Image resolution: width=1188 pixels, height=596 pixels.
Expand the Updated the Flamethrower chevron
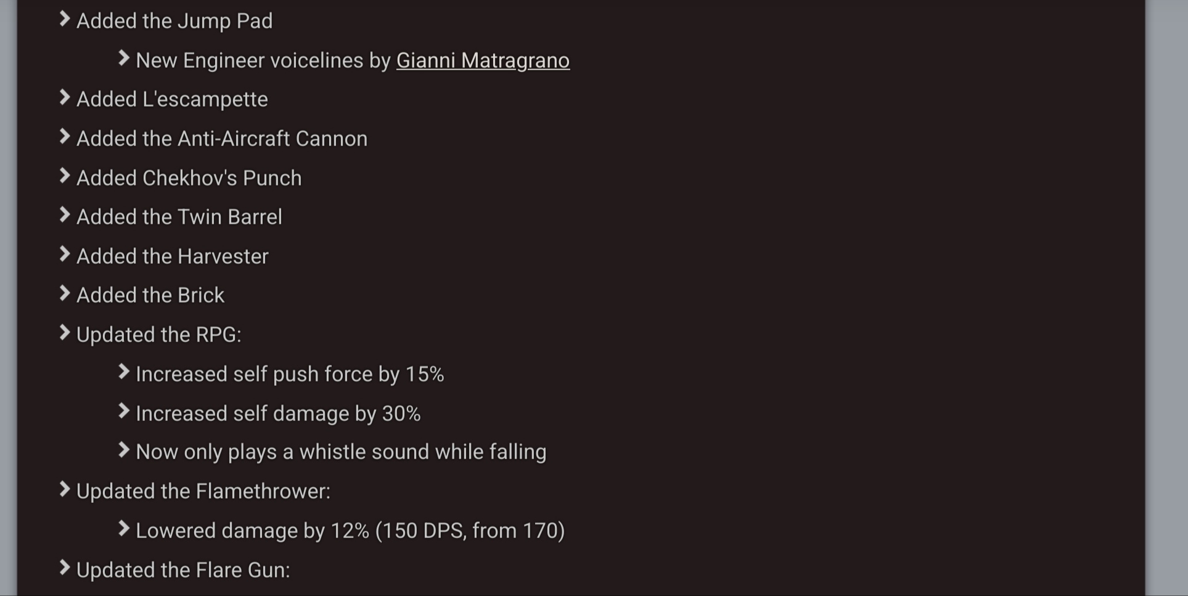(65, 489)
